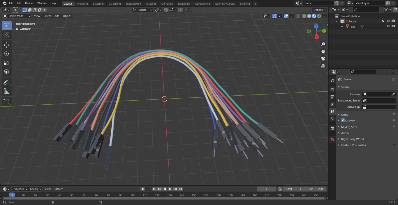Toggle exclude checkbox for Collection
The width and height of the screenshot is (398, 205).
pyautogui.click(x=383, y=21)
